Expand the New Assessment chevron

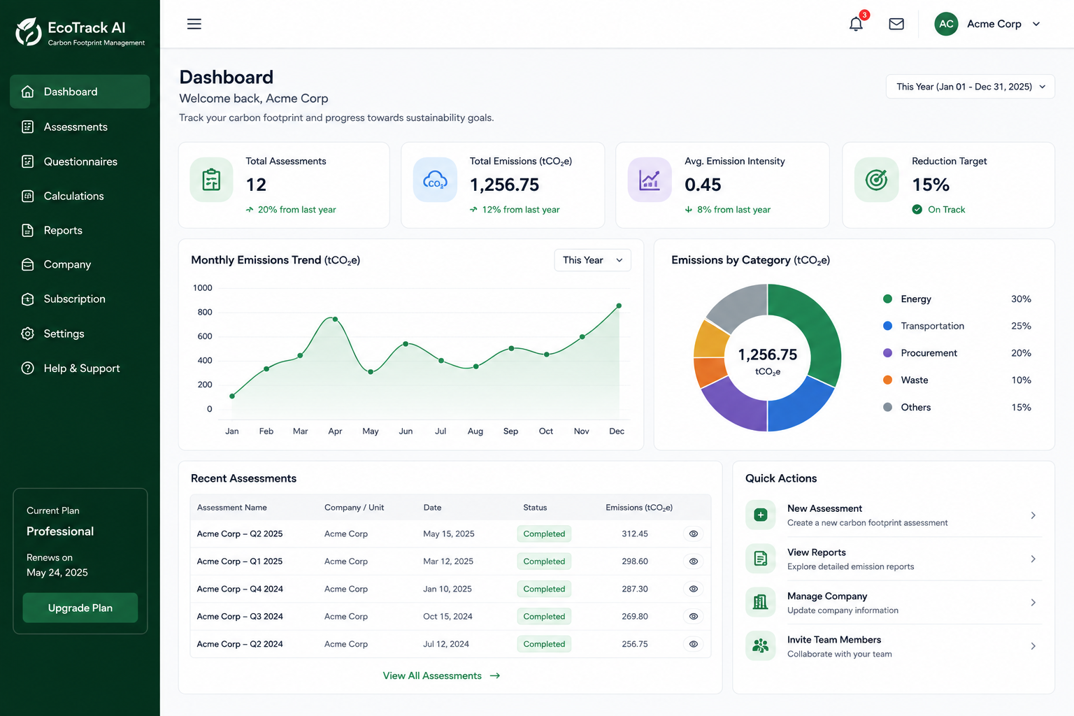point(1033,515)
